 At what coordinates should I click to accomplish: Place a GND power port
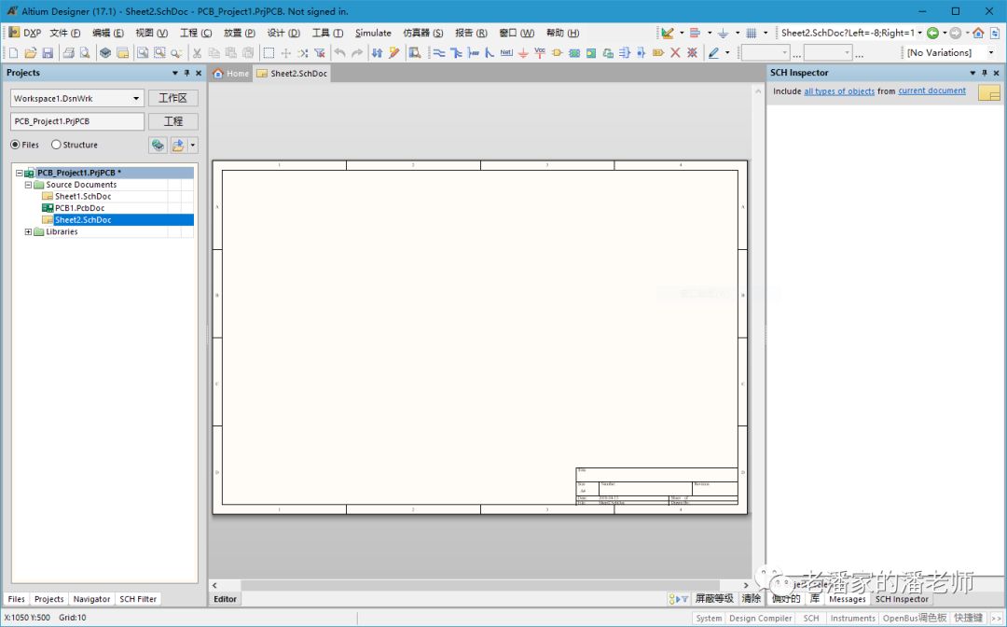523,53
